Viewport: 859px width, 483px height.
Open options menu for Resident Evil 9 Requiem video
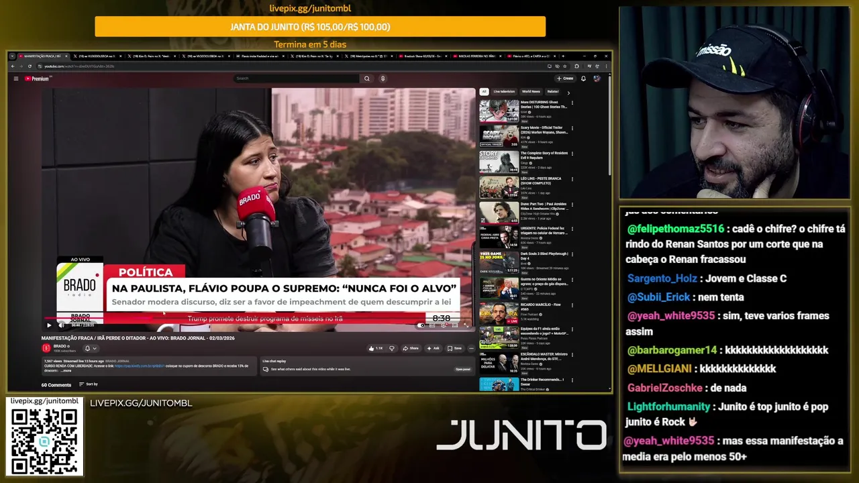(572, 154)
